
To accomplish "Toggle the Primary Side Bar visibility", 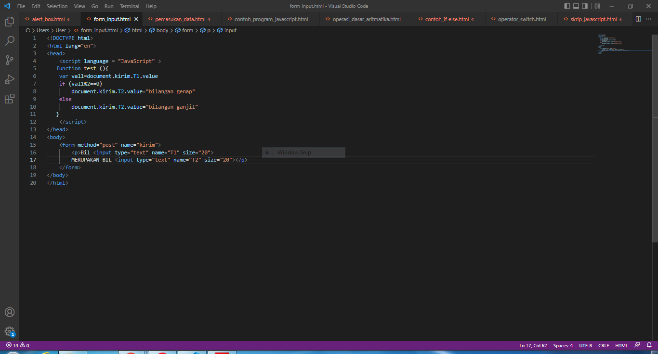I will point(566,6).
